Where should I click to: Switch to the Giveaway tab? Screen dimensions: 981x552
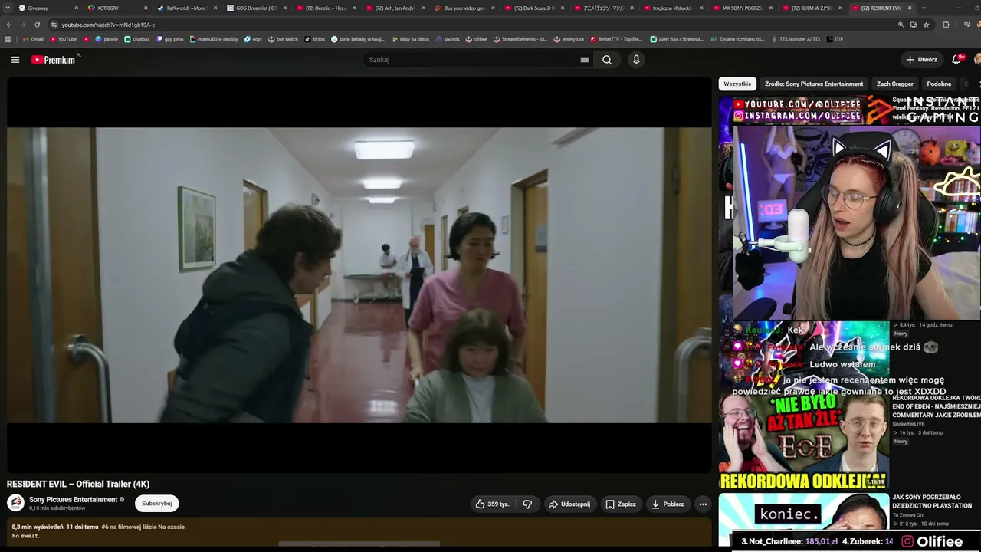pos(48,8)
